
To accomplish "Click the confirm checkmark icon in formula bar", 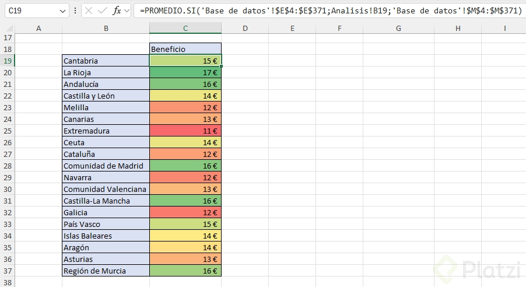I will [x=102, y=10].
